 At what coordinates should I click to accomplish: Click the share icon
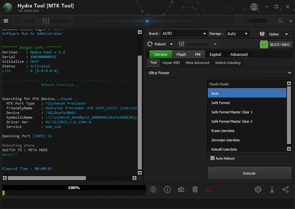point(285,190)
